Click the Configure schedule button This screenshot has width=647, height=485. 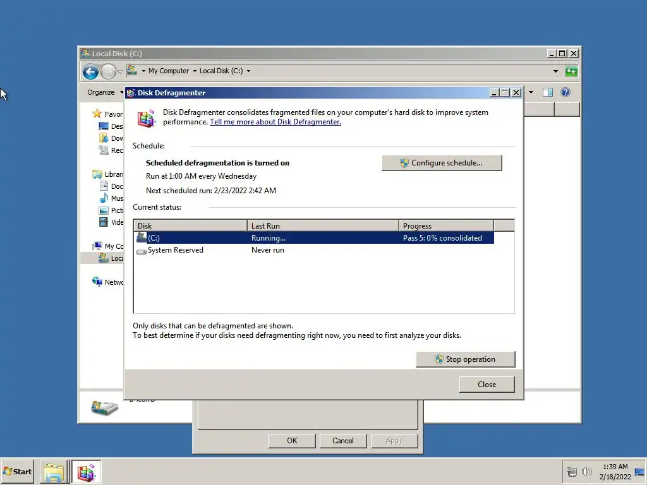442,163
